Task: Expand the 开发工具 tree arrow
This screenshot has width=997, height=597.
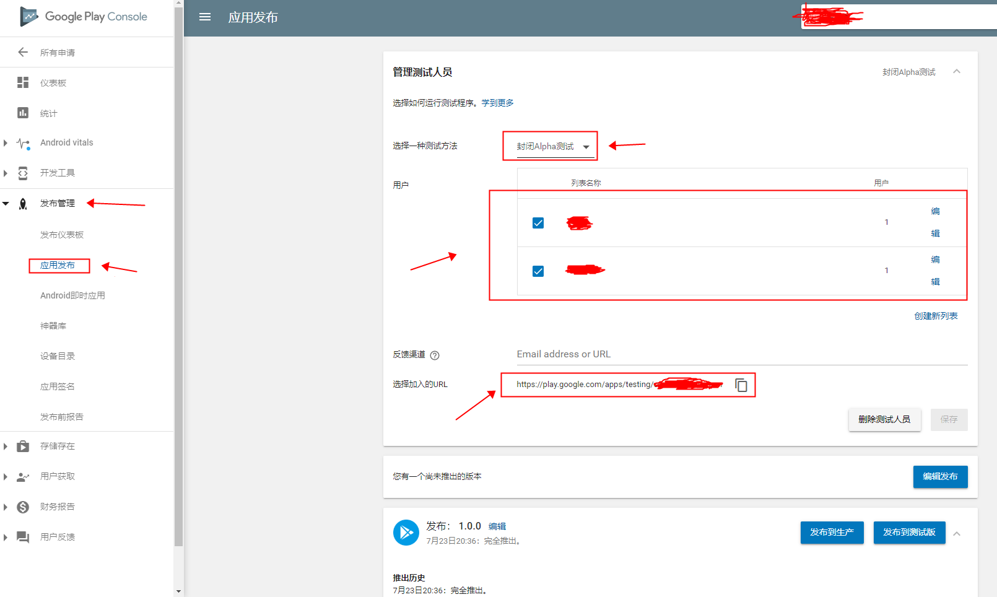Action: click(6, 173)
